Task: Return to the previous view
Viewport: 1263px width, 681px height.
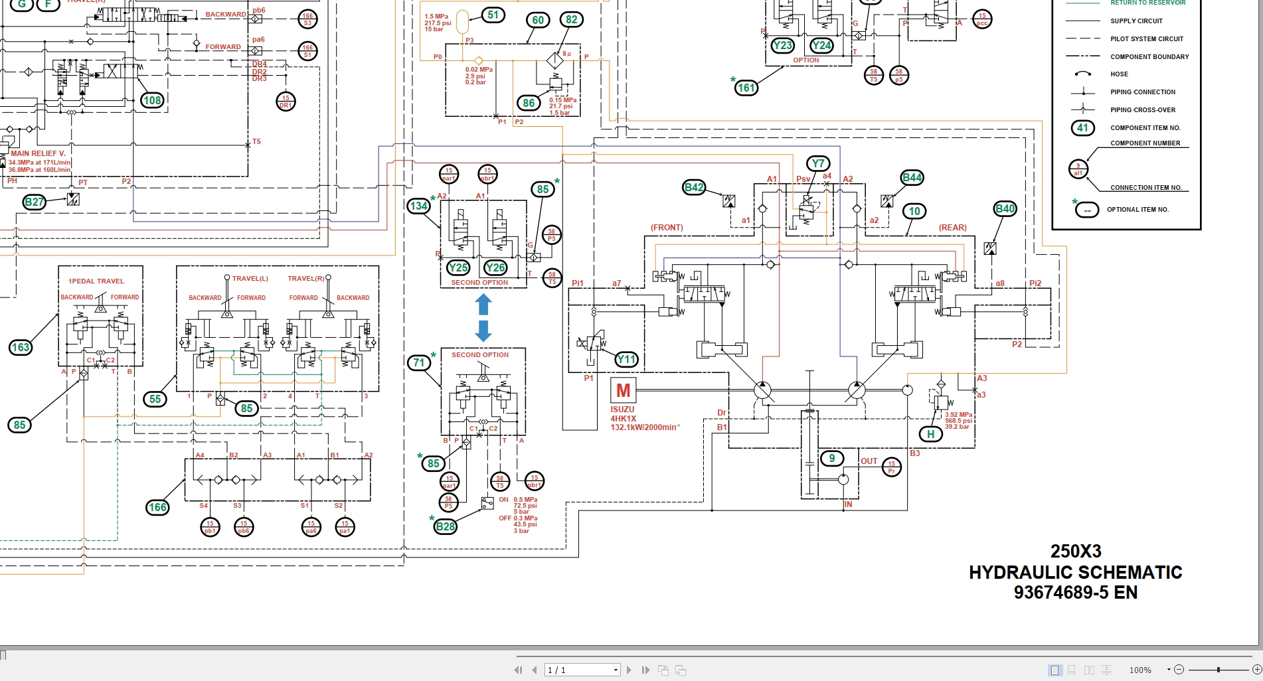Action: pyautogui.click(x=665, y=670)
